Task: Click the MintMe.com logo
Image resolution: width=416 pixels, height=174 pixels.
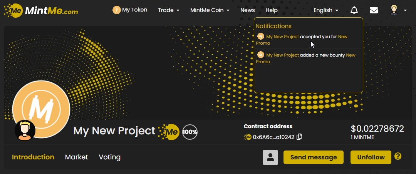Action: coord(41,10)
